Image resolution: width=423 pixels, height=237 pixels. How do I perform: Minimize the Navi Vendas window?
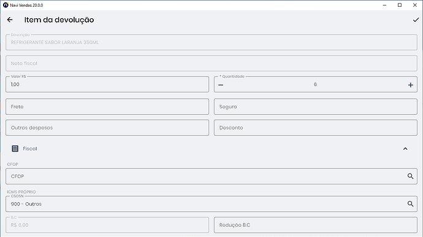pos(384,5)
